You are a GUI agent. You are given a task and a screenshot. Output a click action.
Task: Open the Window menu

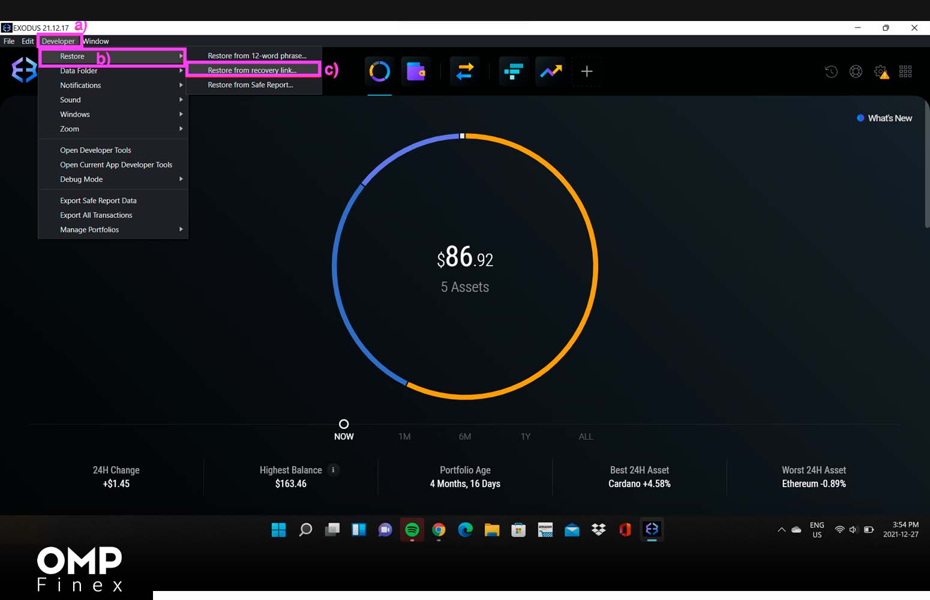(96, 41)
